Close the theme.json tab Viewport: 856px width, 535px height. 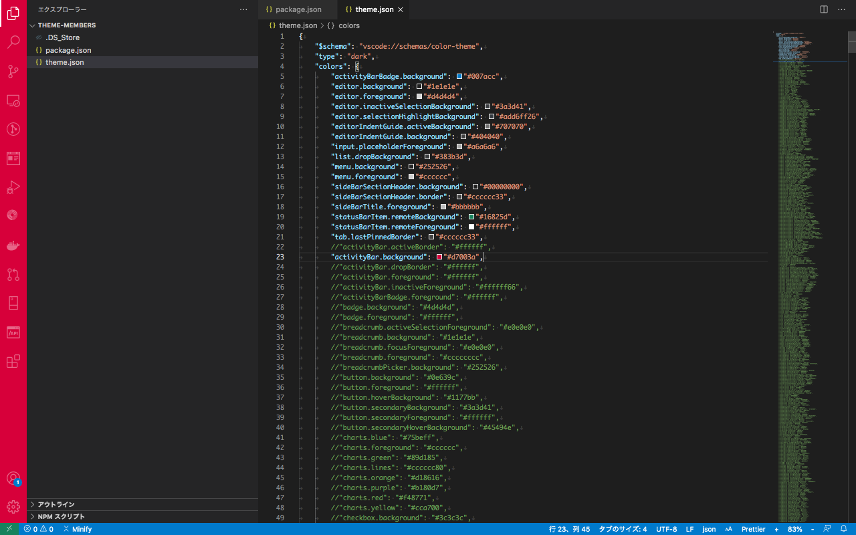[x=401, y=9]
